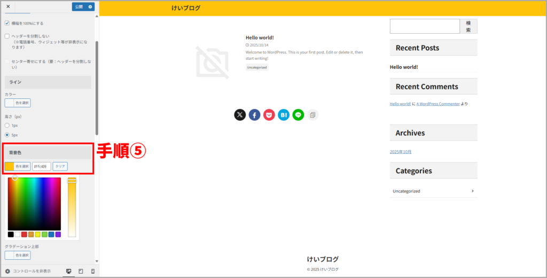The width and height of the screenshot is (547, 278).
Task: Open the ライン カラー color picker
Action: 18,103
